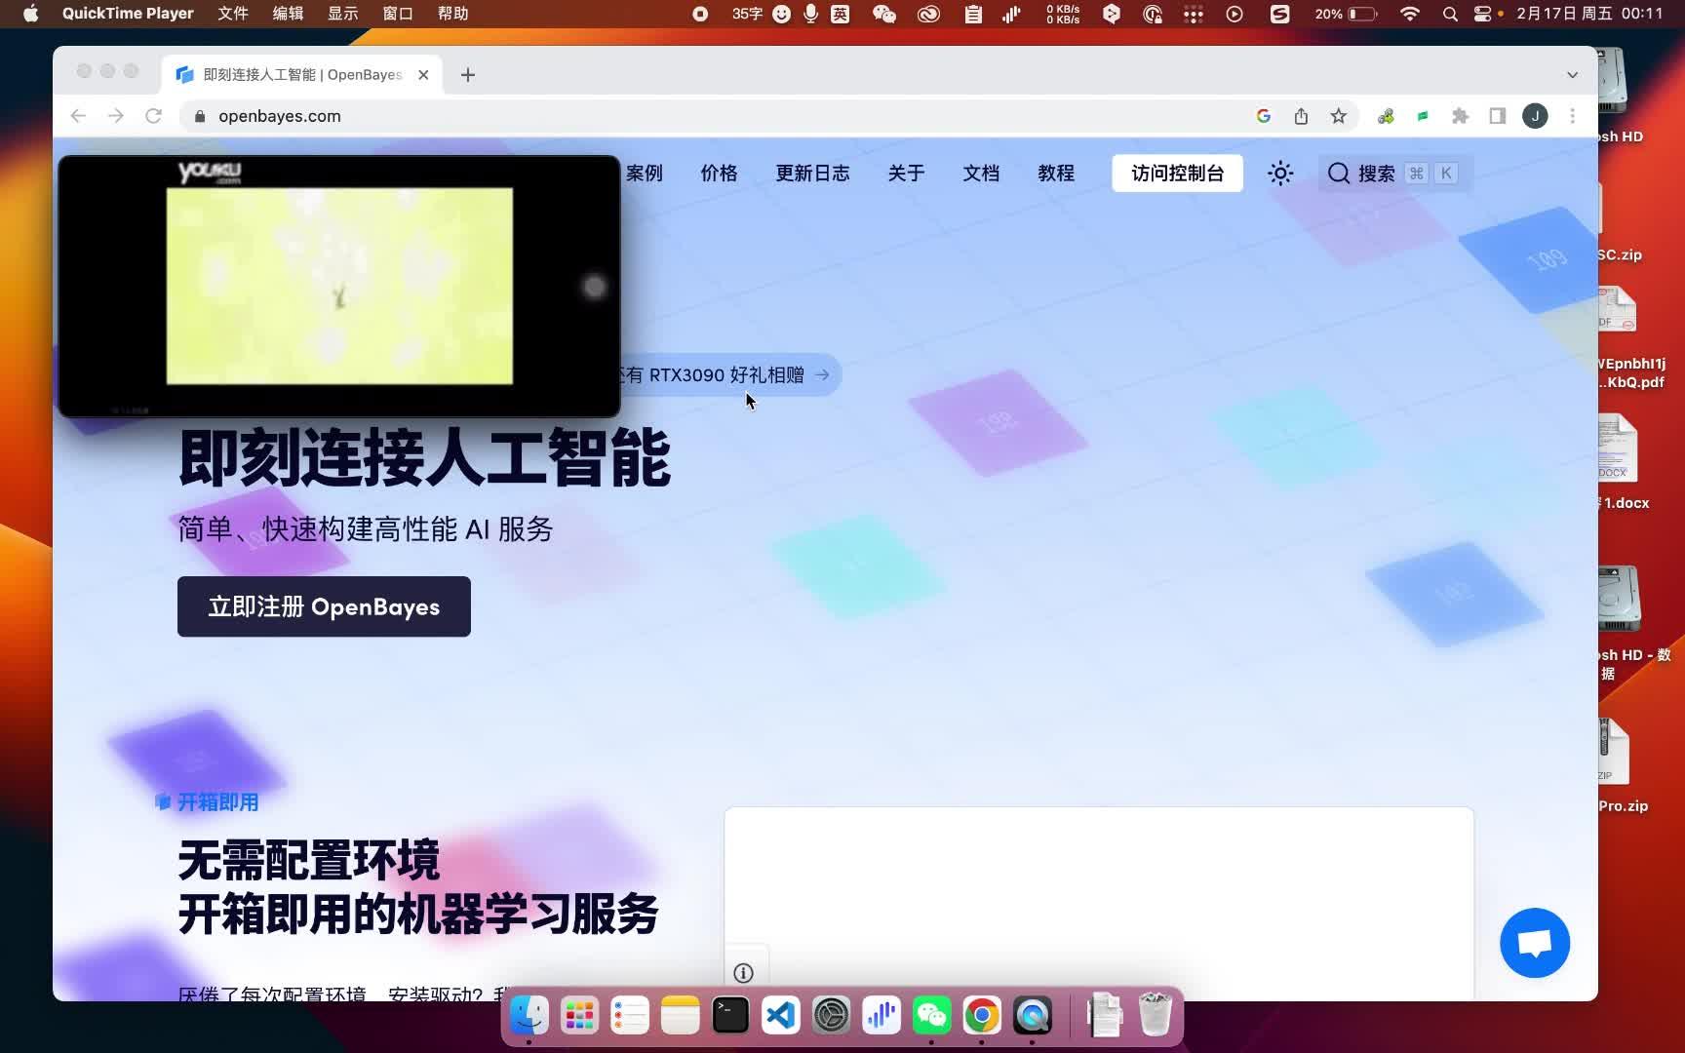Click the Chrome back arrow
The width and height of the screenshot is (1685, 1053).
(x=78, y=116)
